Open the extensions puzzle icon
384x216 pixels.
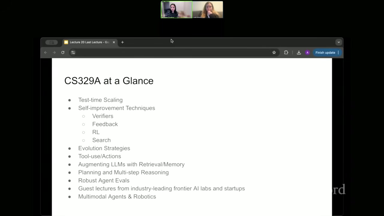pyautogui.click(x=286, y=52)
